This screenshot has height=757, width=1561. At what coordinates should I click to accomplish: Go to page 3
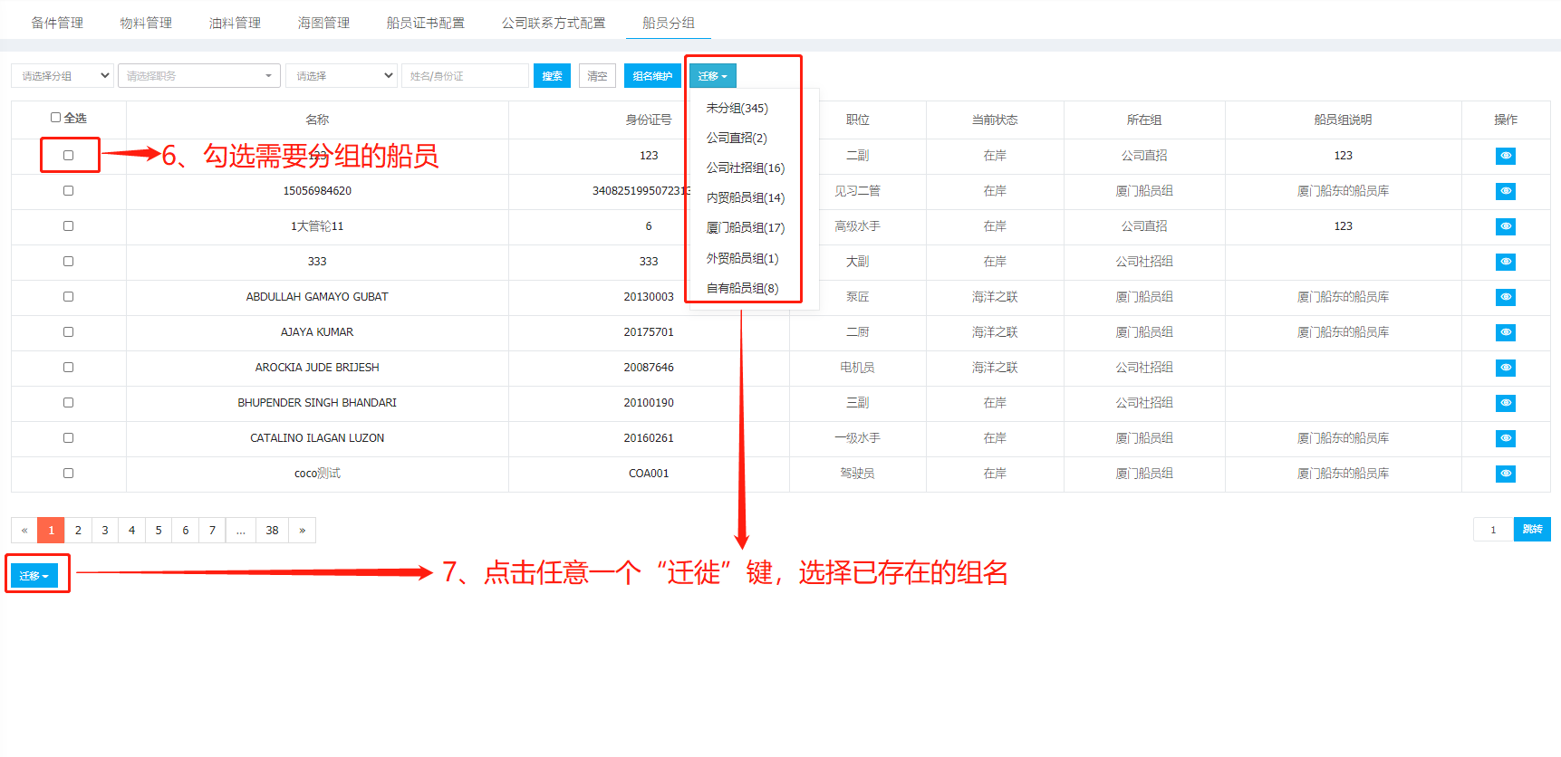point(105,530)
